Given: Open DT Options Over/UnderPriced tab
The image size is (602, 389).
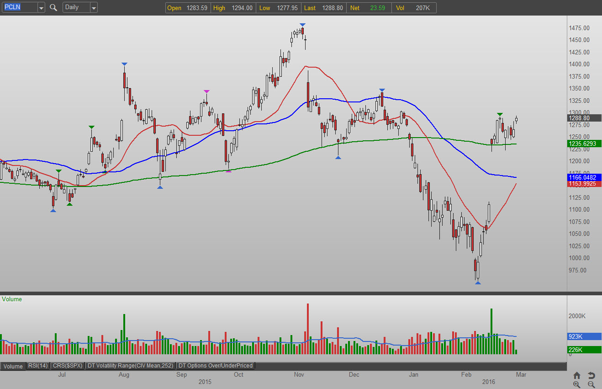Looking at the screenshot, I should pyautogui.click(x=216, y=366).
